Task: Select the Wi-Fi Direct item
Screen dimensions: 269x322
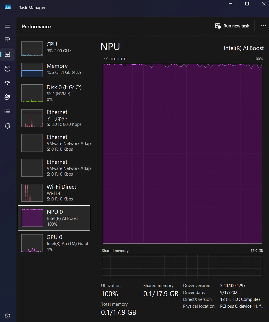Action: pyautogui.click(x=54, y=193)
